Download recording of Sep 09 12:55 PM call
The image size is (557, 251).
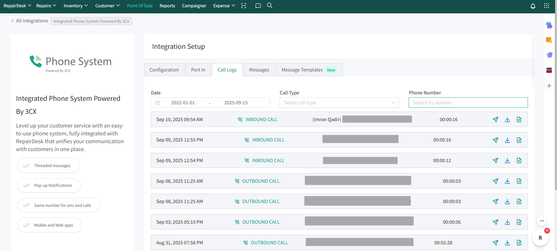point(507,140)
